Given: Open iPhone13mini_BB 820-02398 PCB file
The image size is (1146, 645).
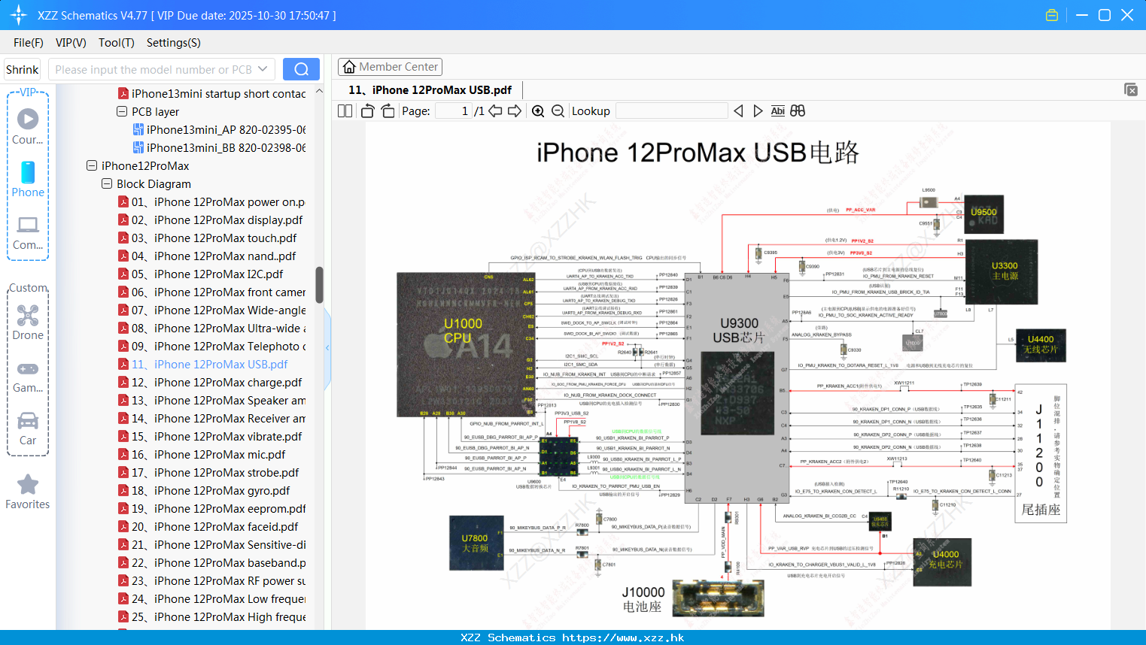Looking at the screenshot, I should pyautogui.click(x=218, y=147).
